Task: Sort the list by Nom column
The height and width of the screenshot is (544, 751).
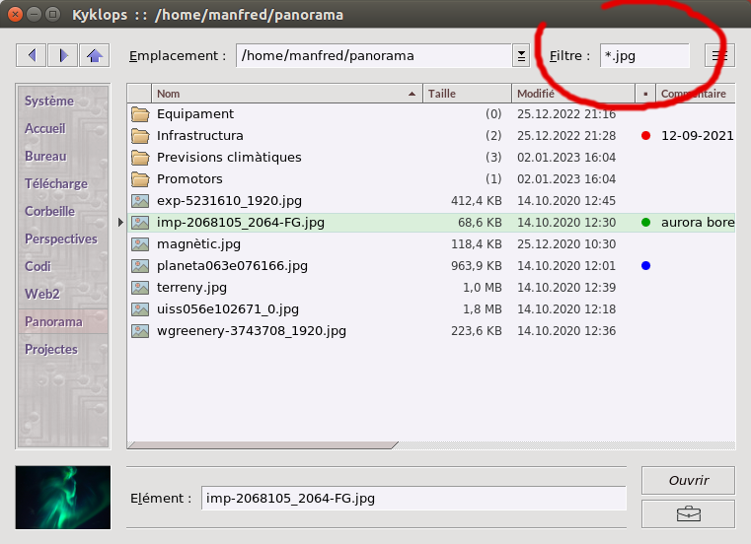Action: tap(286, 94)
